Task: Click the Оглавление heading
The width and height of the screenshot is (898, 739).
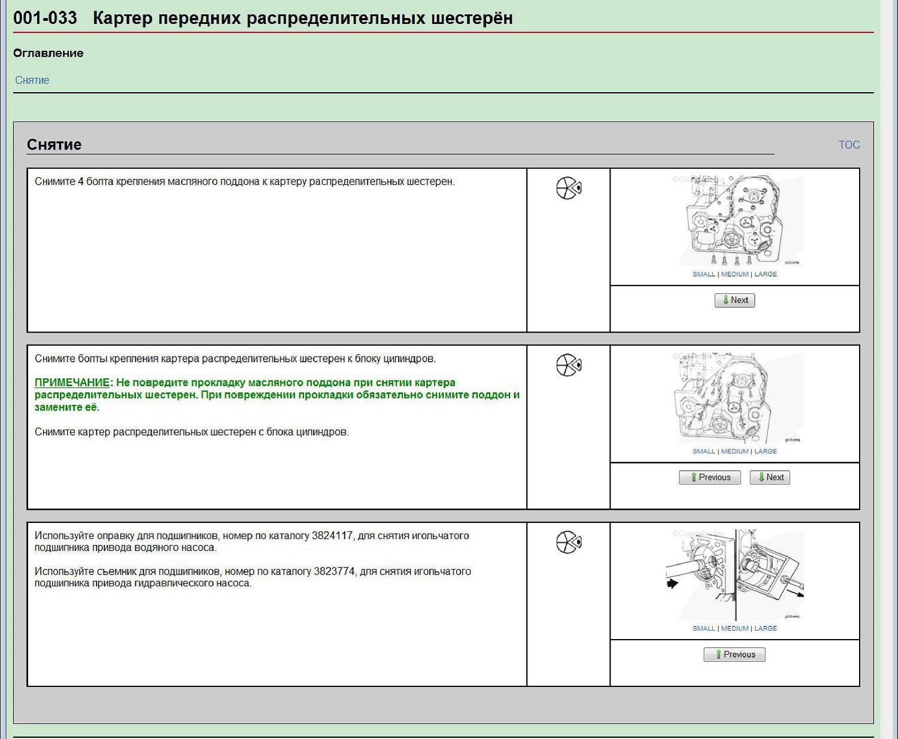Action: 48,53
